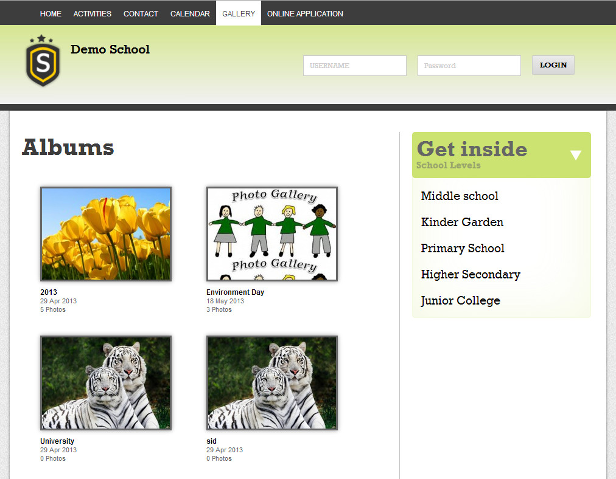Image resolution: width=616 pixels, height=479 pixels.
Task: Navigate to the Calendar menu
Action: 190,14
